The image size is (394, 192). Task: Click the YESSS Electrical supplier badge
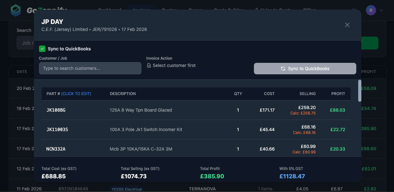127,189
